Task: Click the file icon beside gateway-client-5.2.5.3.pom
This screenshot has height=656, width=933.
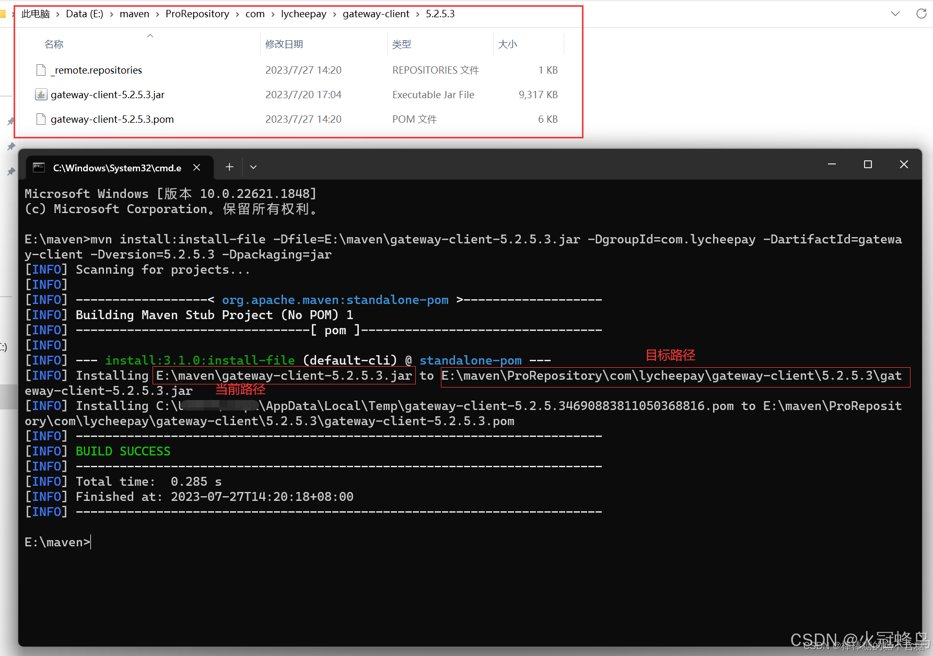Action: point(41,119)
